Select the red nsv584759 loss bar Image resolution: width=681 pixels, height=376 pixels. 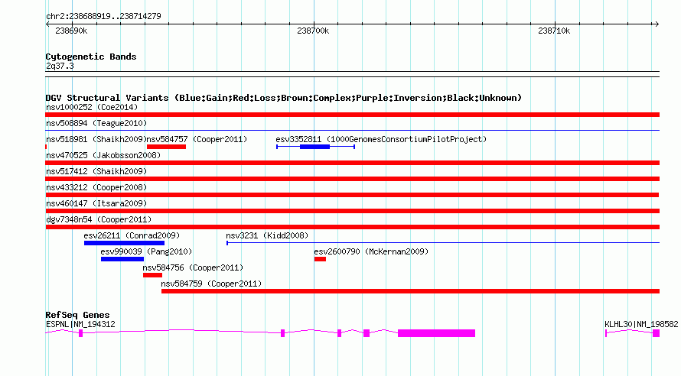(410, 291)
